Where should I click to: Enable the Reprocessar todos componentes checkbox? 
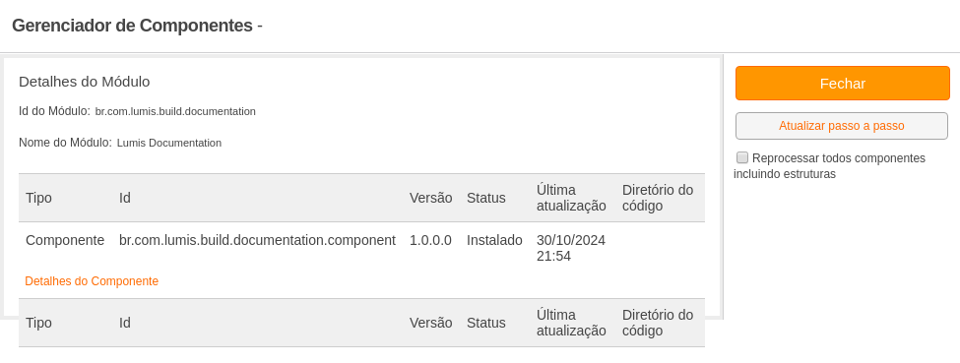(742, 158)
